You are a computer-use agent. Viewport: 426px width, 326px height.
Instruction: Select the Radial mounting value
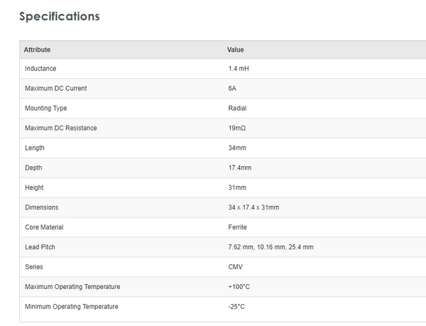coord(237,108)
